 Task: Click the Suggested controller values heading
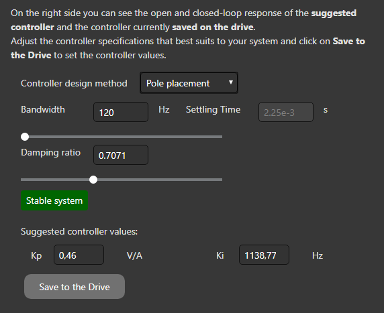(79, 231)
